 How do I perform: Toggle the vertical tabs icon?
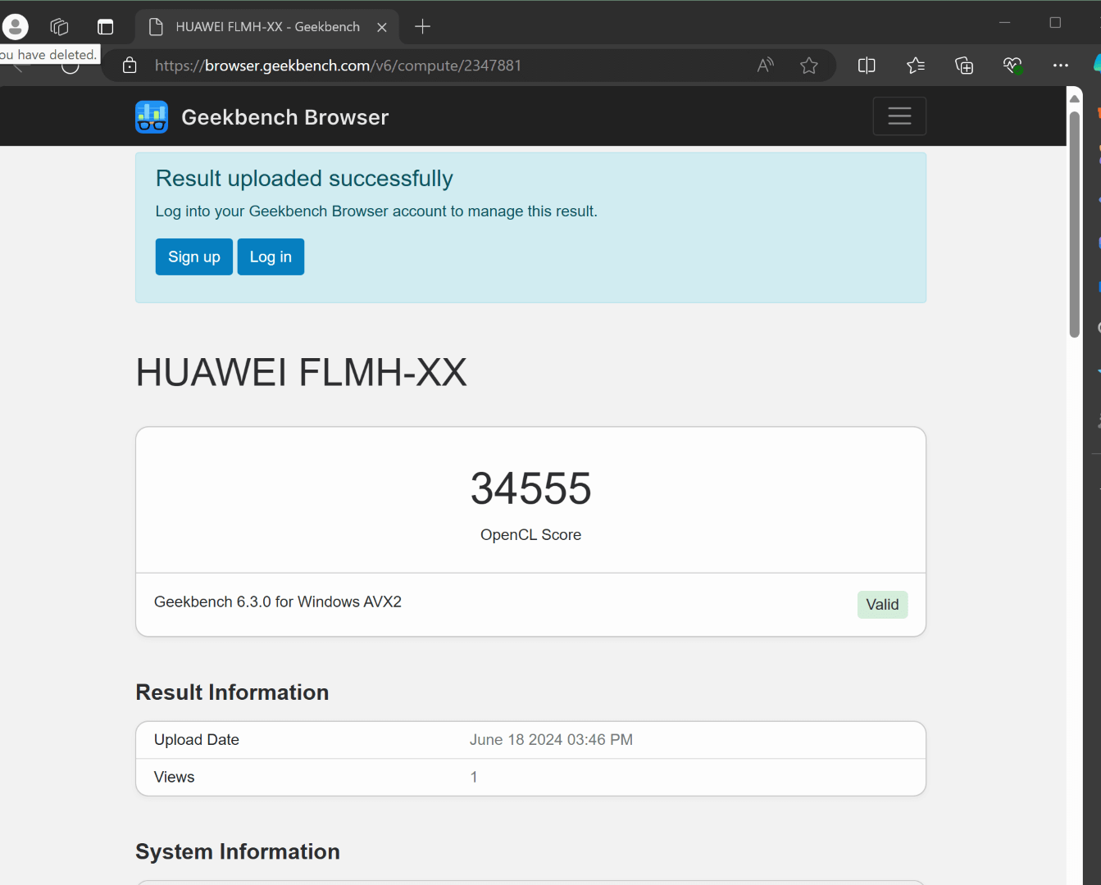(x=106, y=26)
